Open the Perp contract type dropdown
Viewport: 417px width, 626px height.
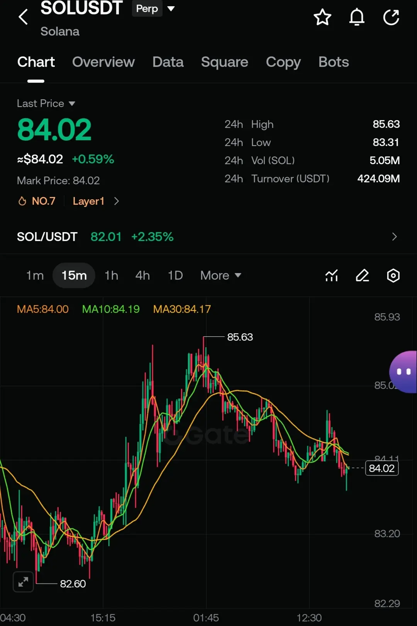(153, 8)
